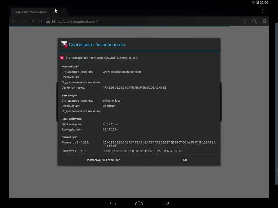The image size is (278, 208).
Task: Click the organization value CollabNet
Action: click(x=109, y=106)
